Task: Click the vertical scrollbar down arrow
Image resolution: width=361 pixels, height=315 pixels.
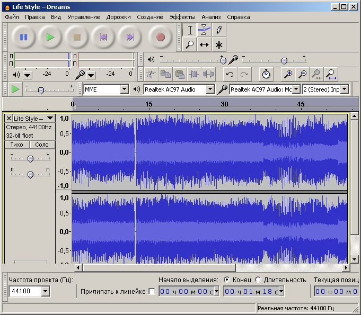Action: 354,259
